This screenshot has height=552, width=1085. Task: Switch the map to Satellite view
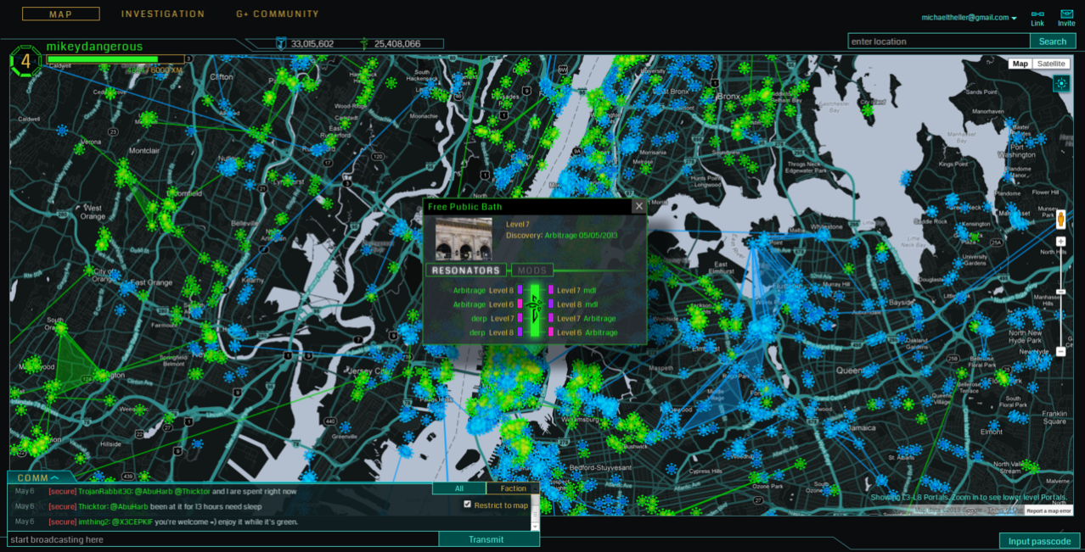click(x=1052, y=63)
